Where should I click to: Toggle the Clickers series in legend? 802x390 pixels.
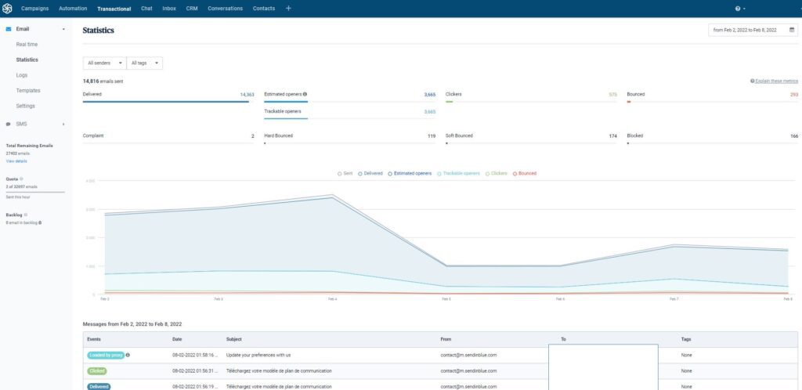tap(496, 173)
